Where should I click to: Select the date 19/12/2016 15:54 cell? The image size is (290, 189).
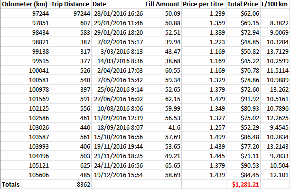coord(118,175)
